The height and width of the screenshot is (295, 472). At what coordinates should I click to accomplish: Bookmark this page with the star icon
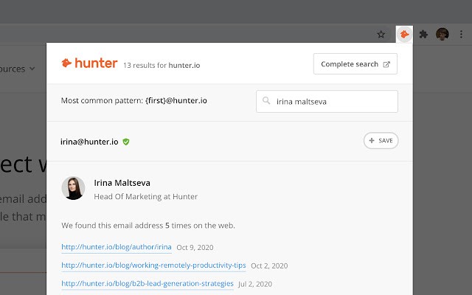(381, 34)
